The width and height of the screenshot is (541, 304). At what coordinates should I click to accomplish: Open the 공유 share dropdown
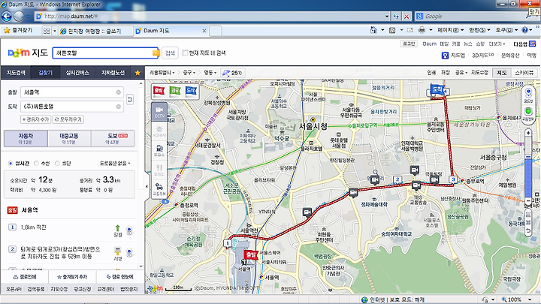[461, 73]
